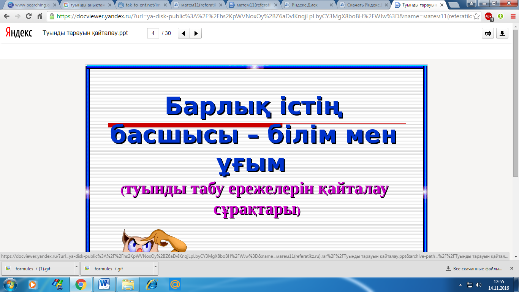Close the www-searching tab
Image resolution: width=519 pixels, height=292 pixels.
click(54, 5)
